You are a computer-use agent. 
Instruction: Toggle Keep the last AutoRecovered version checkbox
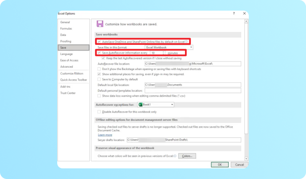click(103, 58)
